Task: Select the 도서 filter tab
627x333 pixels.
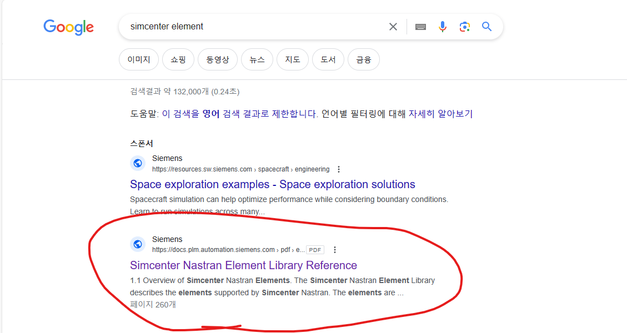Action: [x=328, y=59]
